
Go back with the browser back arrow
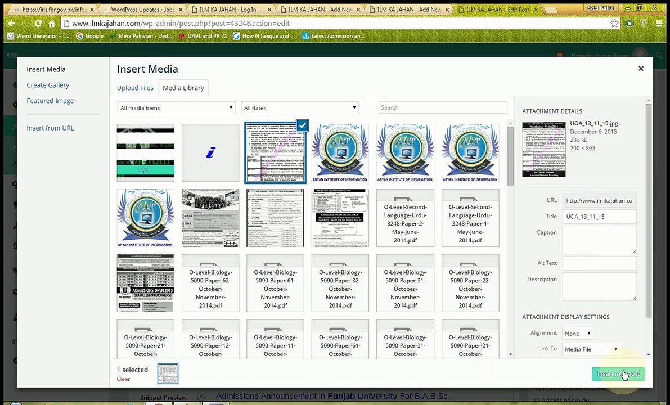click(12, 24)
